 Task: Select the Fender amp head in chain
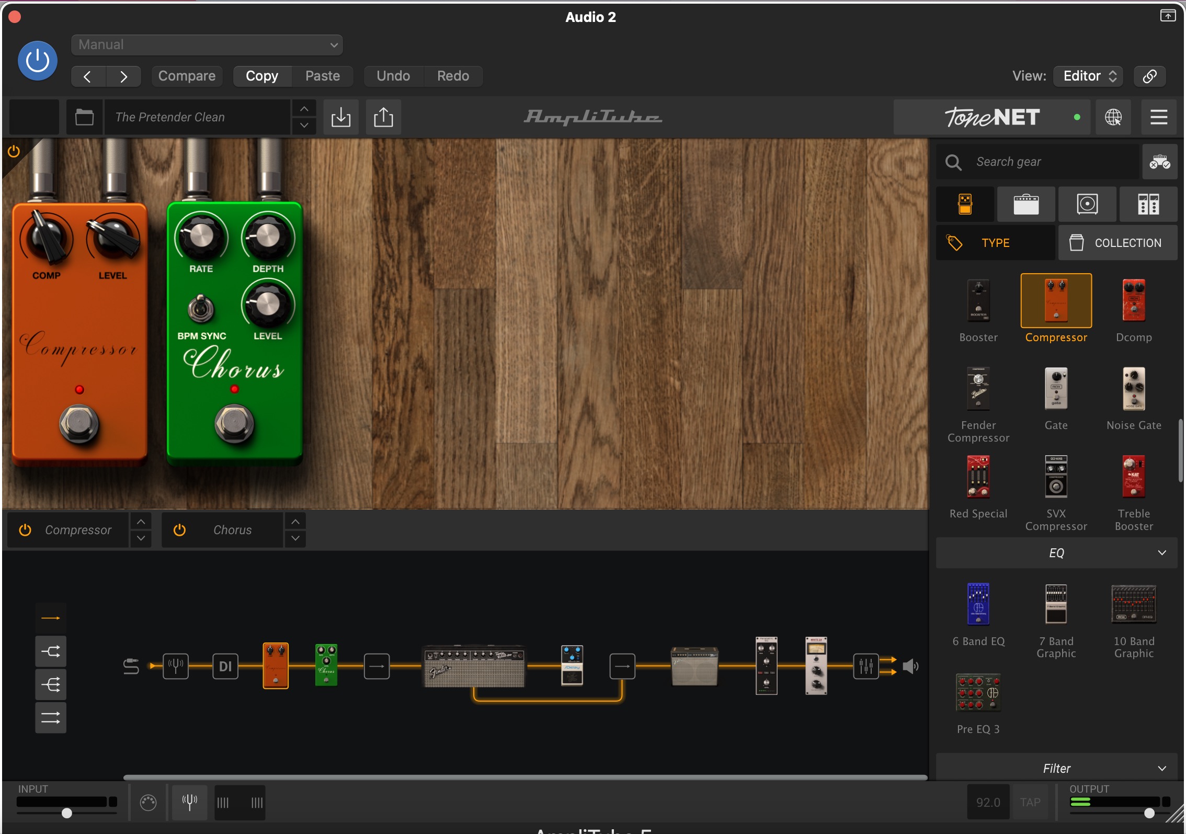click(474, 666)
